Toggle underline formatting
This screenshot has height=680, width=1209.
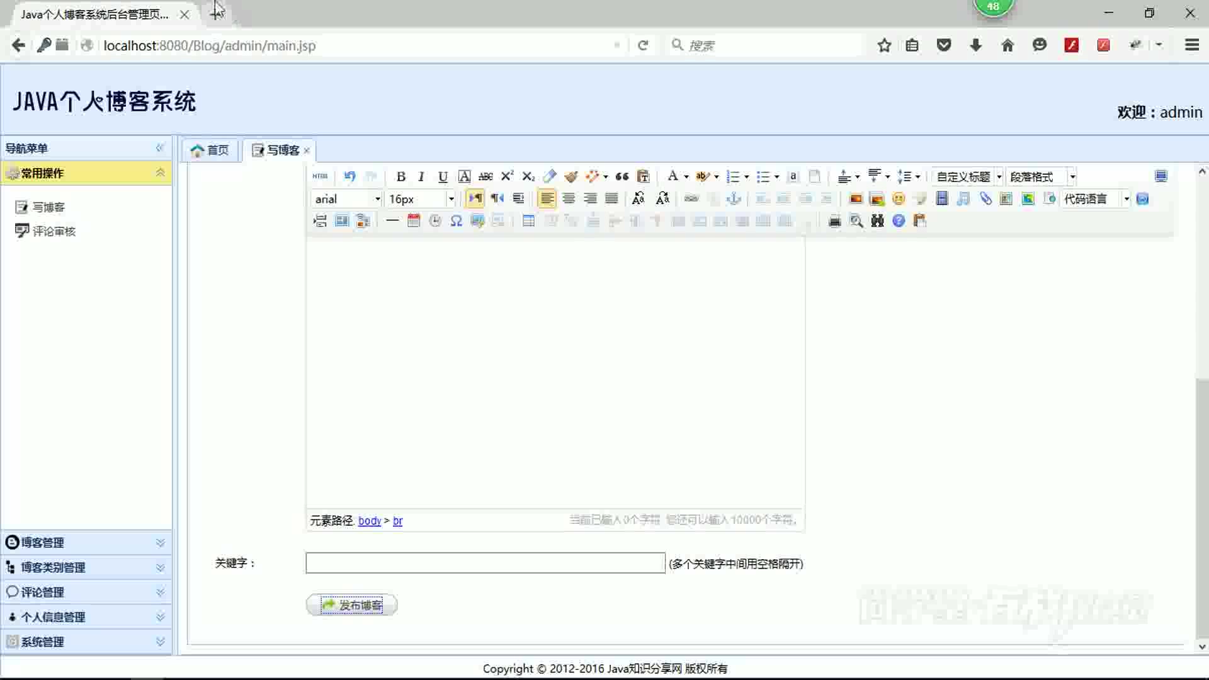click(x=443, y=176)
